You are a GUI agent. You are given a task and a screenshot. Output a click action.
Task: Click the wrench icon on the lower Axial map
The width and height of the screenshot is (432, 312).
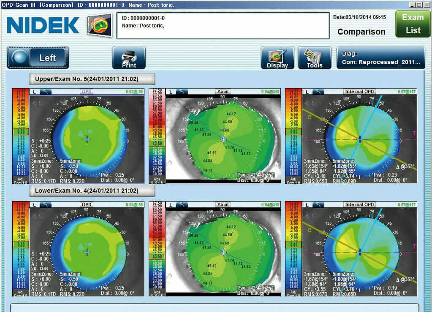(182, 204)
